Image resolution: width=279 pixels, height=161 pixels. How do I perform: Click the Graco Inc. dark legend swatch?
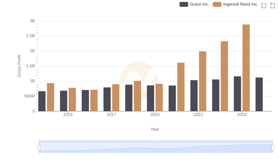[x=184, y=4]
